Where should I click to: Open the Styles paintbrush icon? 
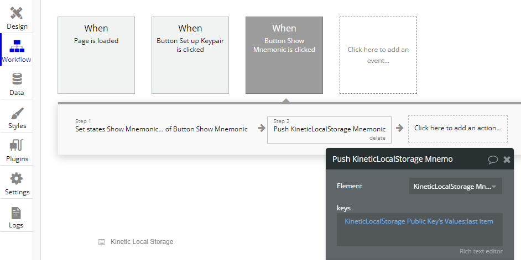pos(17,113)
